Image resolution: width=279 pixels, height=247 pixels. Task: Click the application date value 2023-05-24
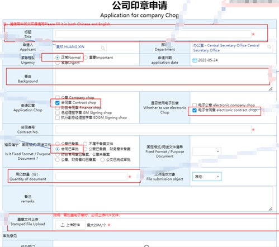[x=208, y=60]
